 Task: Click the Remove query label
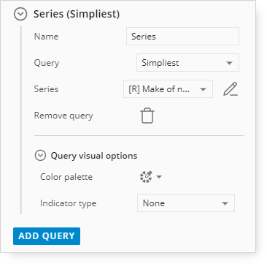(x=63, y=116)
